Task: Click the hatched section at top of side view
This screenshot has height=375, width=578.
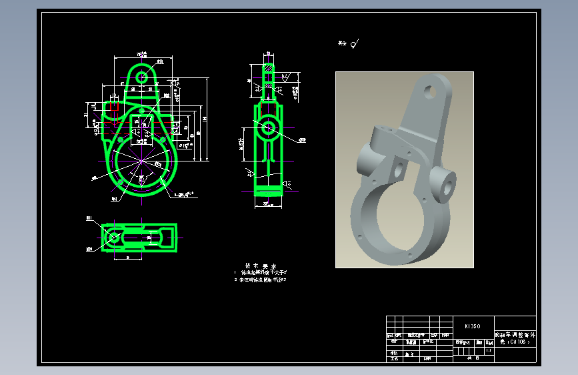Action: click(x=269, y=69)
